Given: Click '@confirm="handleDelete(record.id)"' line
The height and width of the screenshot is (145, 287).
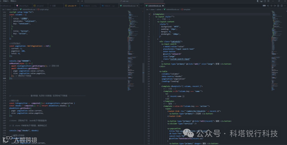Looking at the screenshot, I should pos(186,138).
